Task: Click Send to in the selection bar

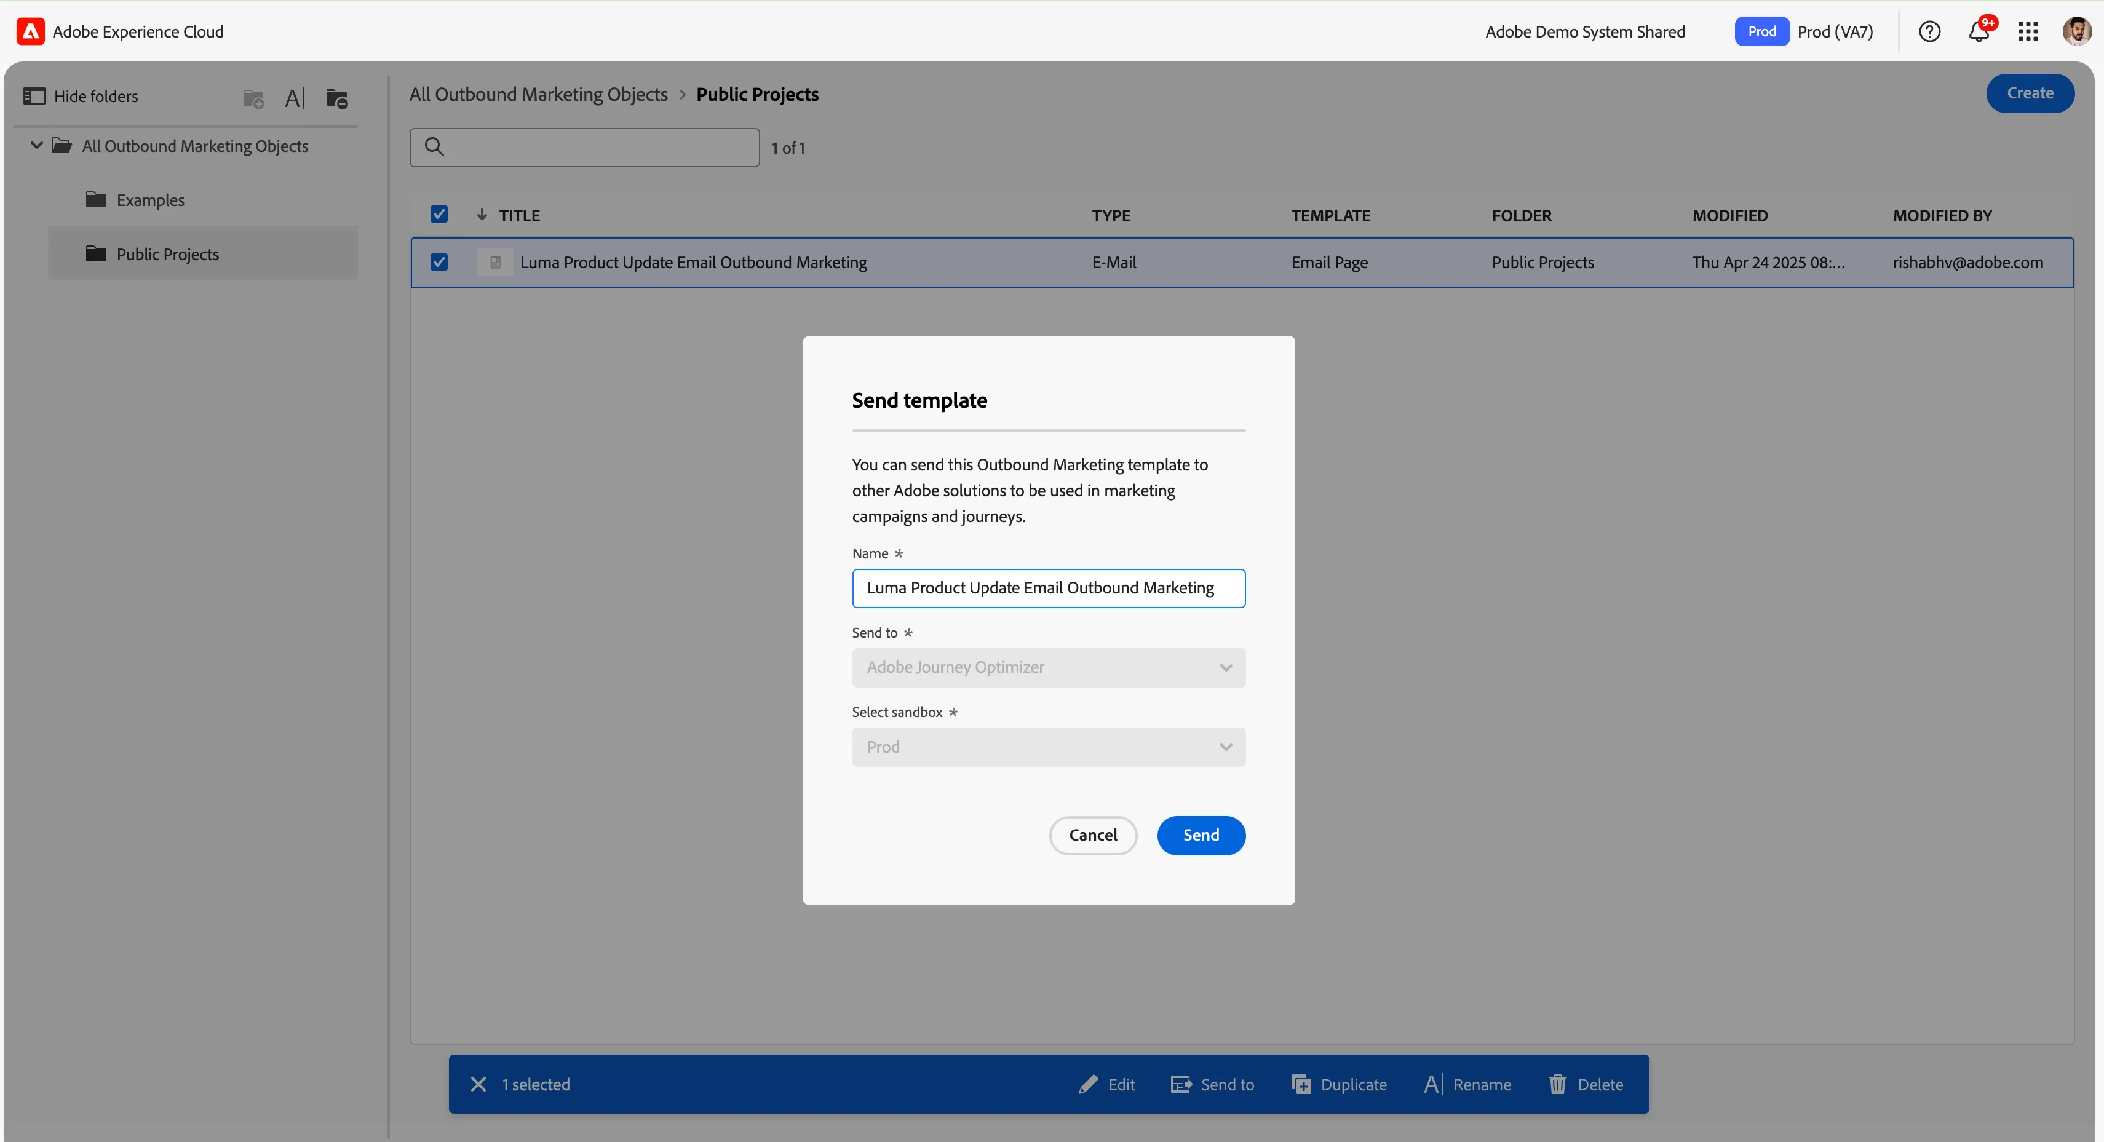Action: [1213, 1084]
